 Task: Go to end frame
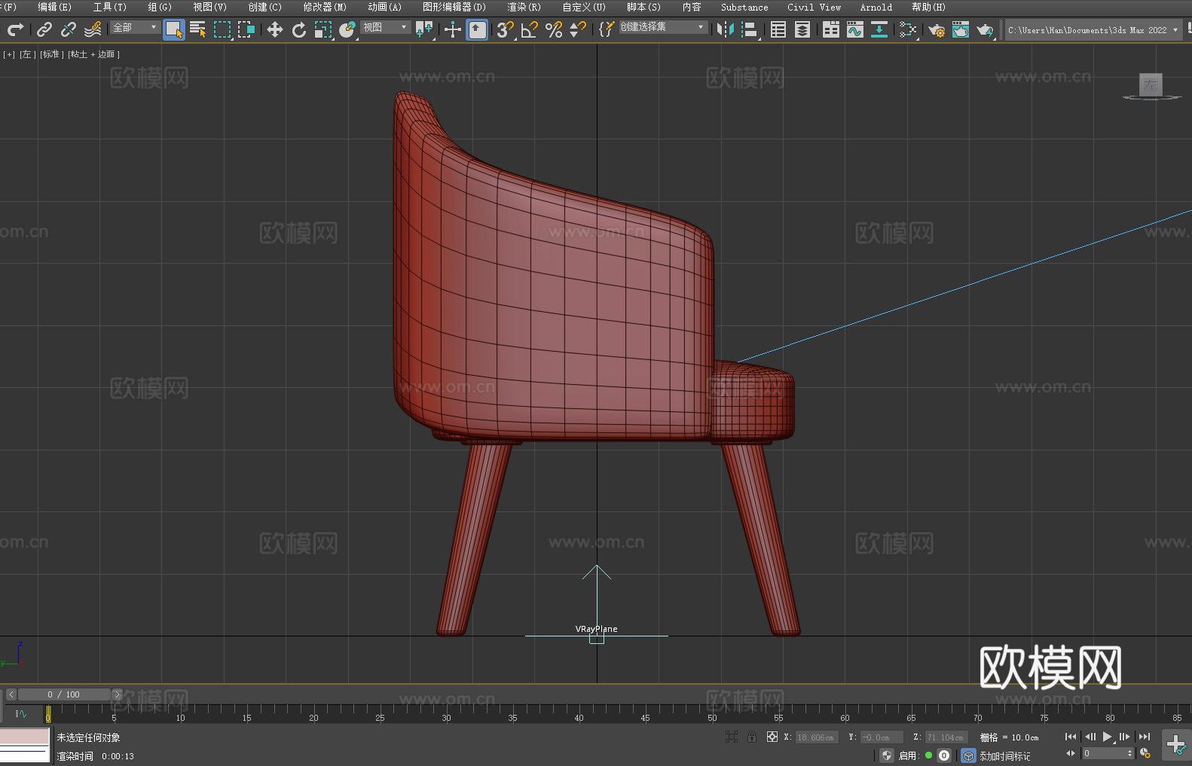[1144, 737]
